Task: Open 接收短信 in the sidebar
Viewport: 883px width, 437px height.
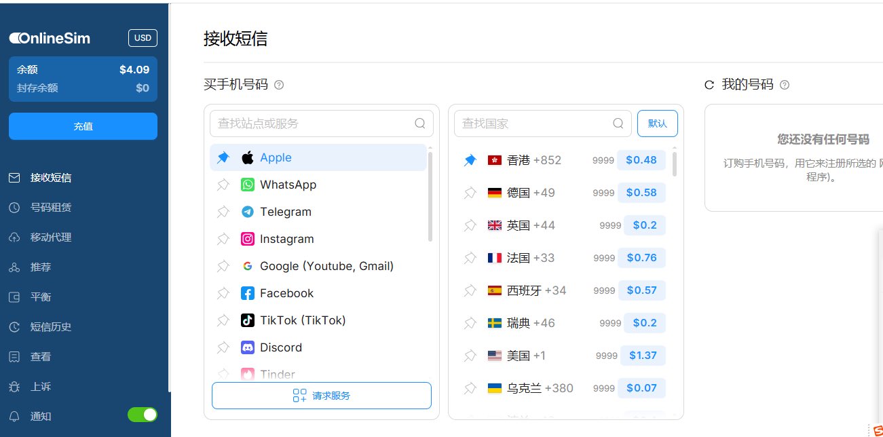Action: pyautogui.click(x=51, y=178)
